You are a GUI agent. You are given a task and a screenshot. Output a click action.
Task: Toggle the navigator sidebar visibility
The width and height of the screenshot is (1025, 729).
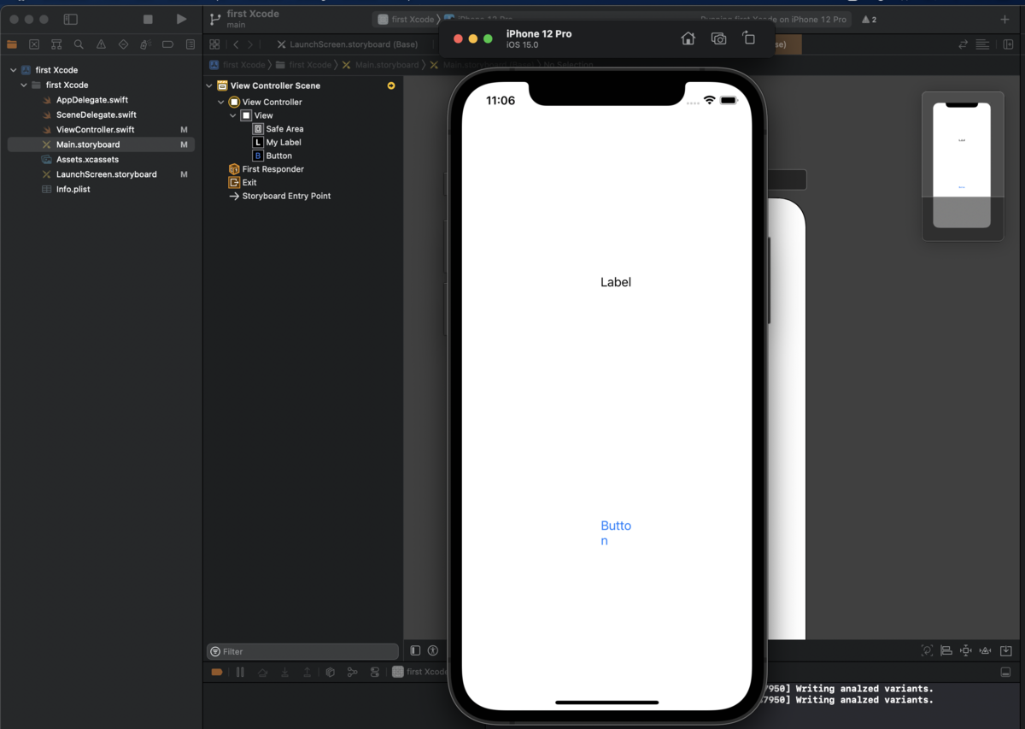coord(71,19)
